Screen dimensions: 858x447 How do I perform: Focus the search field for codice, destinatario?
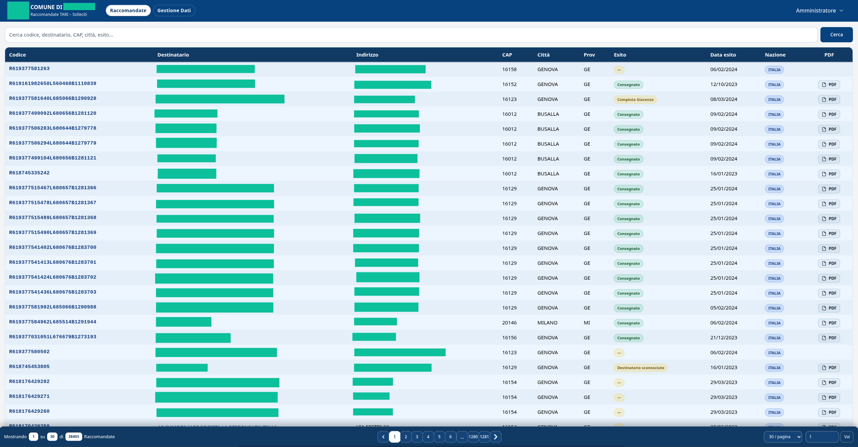(411, 35)
